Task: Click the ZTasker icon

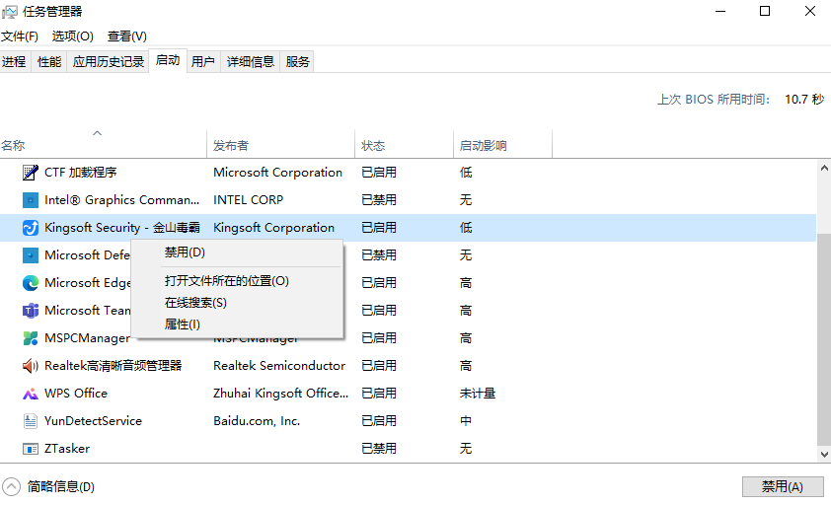Action: [x=31, y=449]
